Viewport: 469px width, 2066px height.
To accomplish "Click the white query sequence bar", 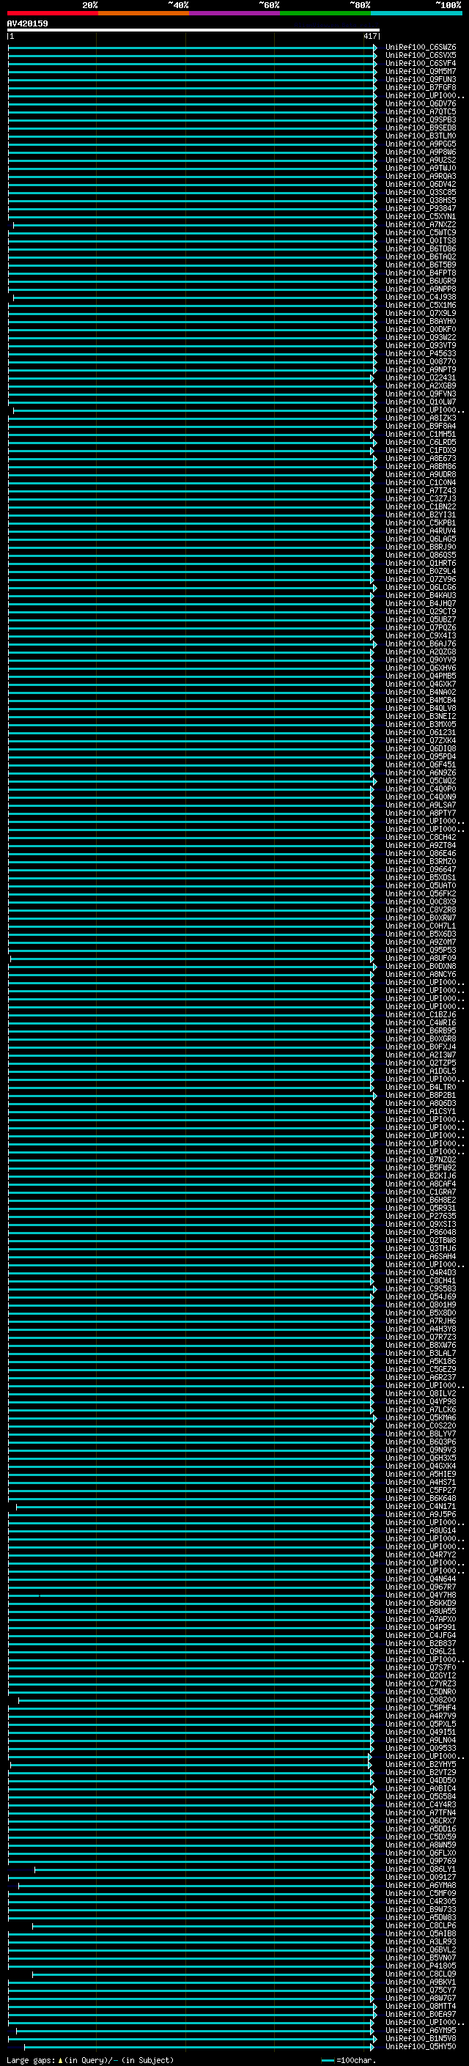I will coord(193,29).
